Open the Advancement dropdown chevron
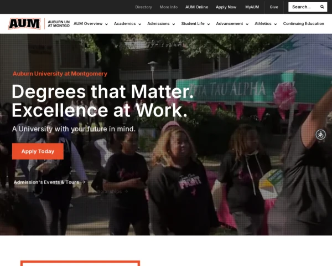Screen dimensions: 332x266 (x=247, y=24)
